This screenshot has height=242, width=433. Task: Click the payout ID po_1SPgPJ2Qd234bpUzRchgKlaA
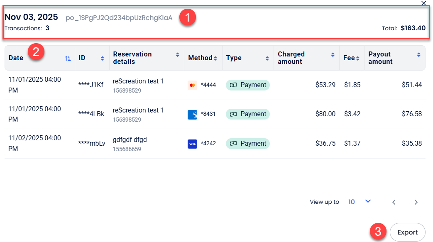pyautogui.click(x=119, y=18)
